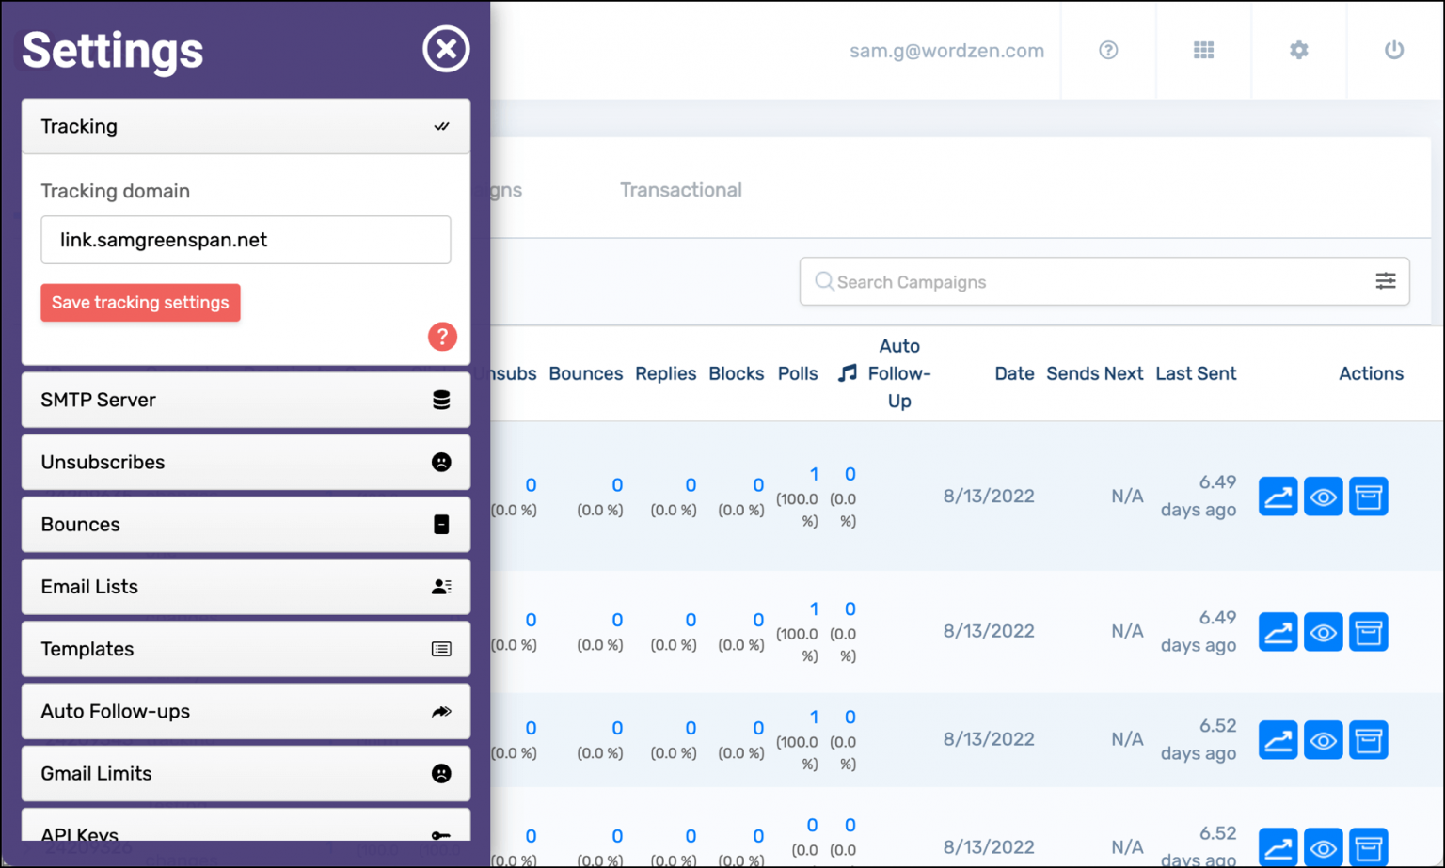The image size is (1445, 868).
Task: Open the analytics chart icon for first campaign
Action: pos(1278,497)
